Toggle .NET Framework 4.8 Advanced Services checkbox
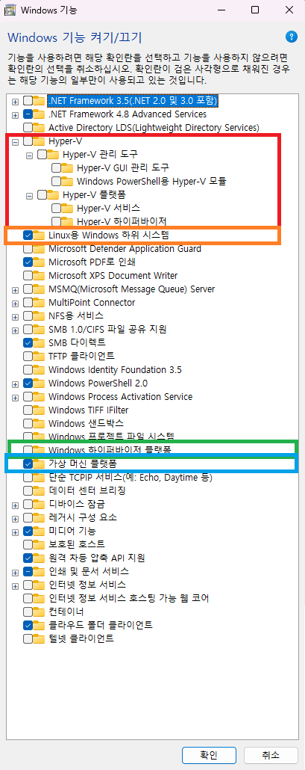305x770 pixels. tap(28, 114)
